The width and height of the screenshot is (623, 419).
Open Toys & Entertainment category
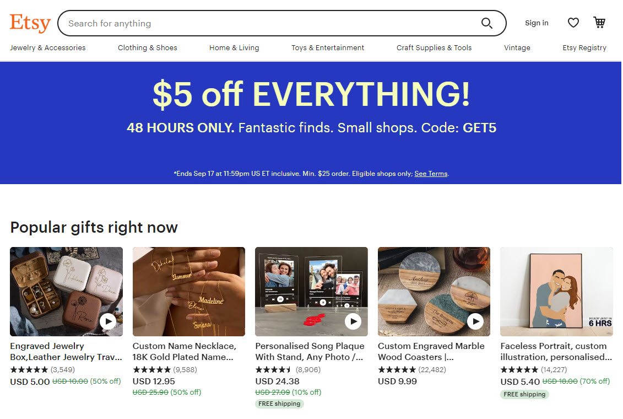[x=328, y=48]
